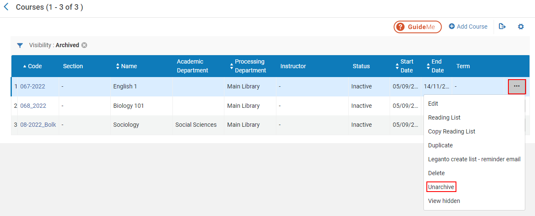Screen dimensions: 535x216
Task: Click the back arrow beside Courses
Action: click(6, 7)
